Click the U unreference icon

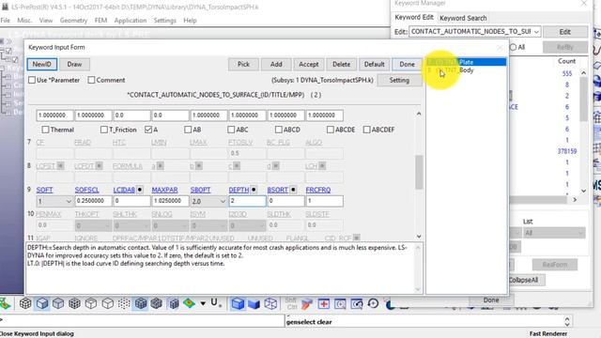coord(215,303)
